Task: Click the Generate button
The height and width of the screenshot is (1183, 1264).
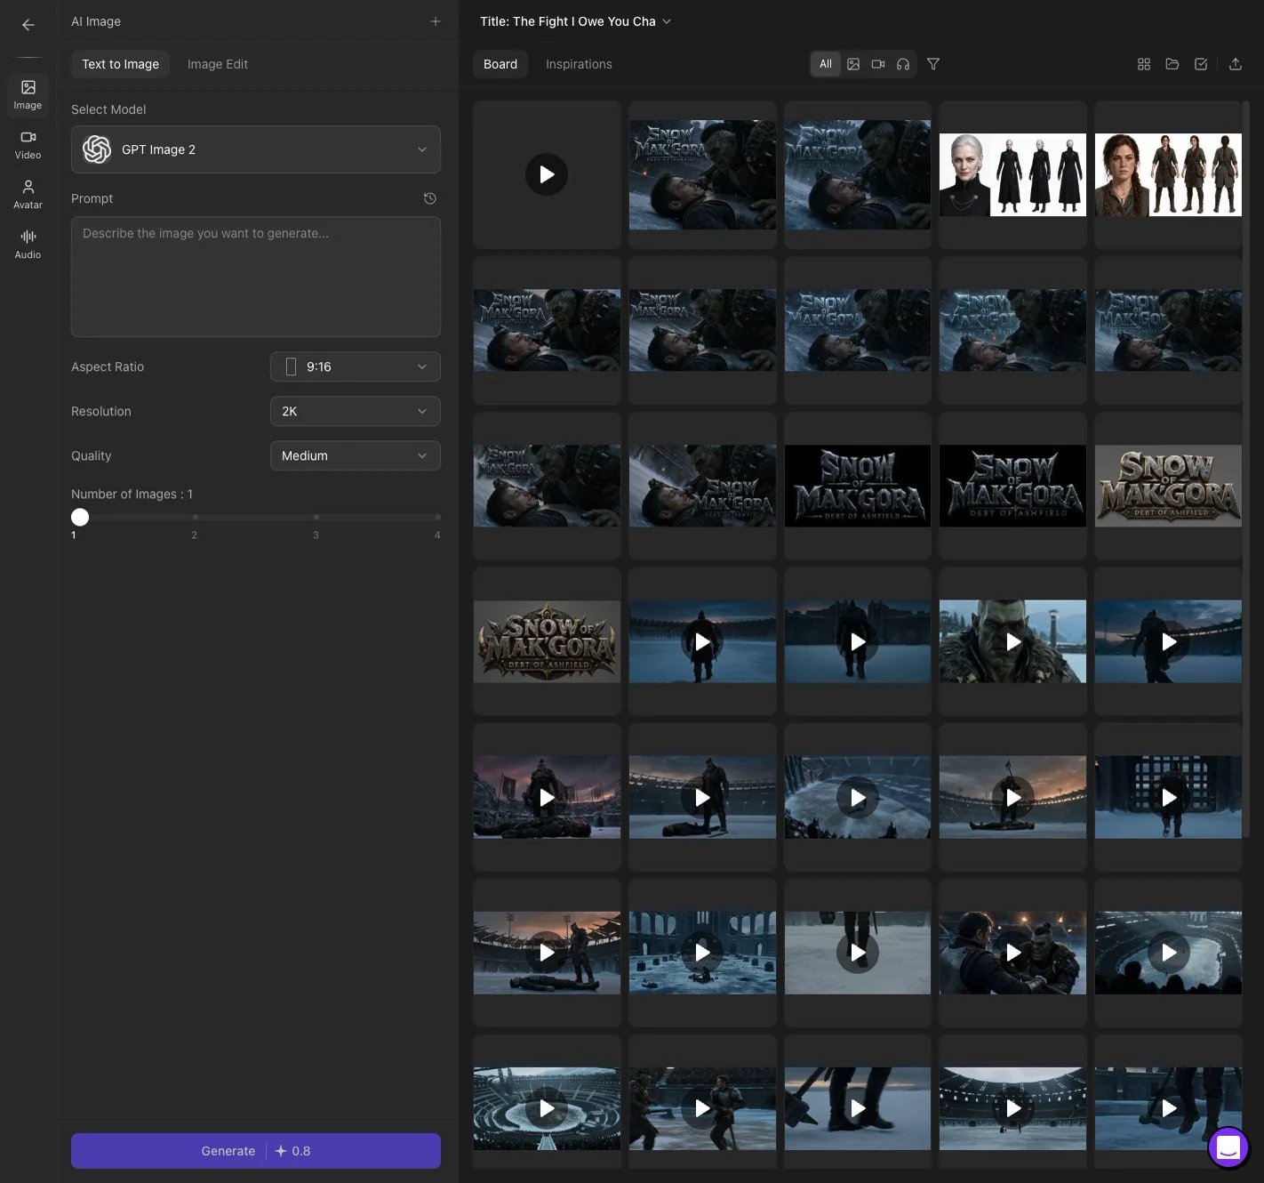Action: click(256, 1151)
